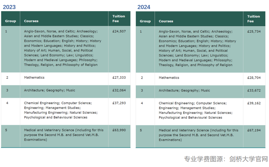This screenshot has height=167, width=269.
Task: Click the £63,990 Medical and Veterinary fee
Action: pyautogui.click(x=119, y=130)
